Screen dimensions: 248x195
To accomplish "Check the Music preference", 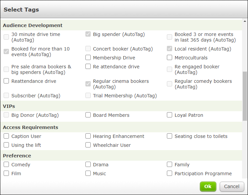I will click(x=88, y=173).
